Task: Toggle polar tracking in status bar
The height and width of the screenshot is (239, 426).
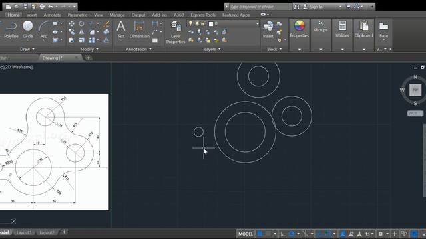Action: pos(292,234)
